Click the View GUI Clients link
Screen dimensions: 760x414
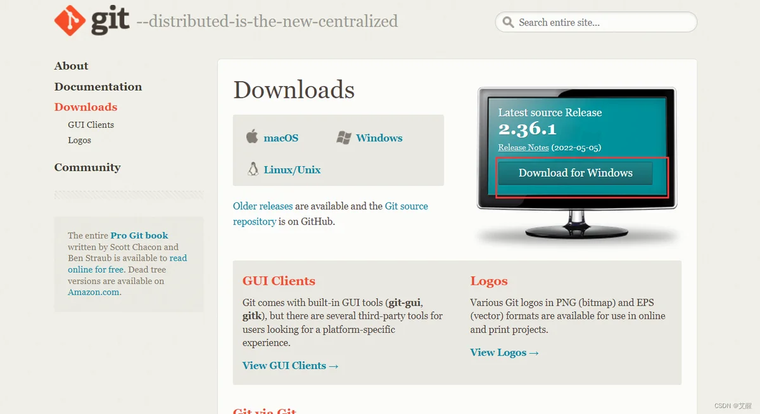(x=290, y=365)
